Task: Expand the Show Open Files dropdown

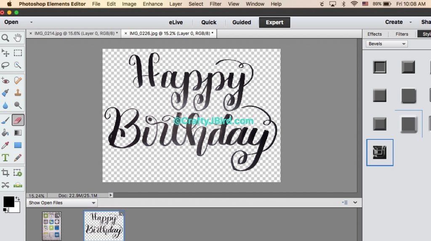Action: pyautogui.click(x=62, y=203)
